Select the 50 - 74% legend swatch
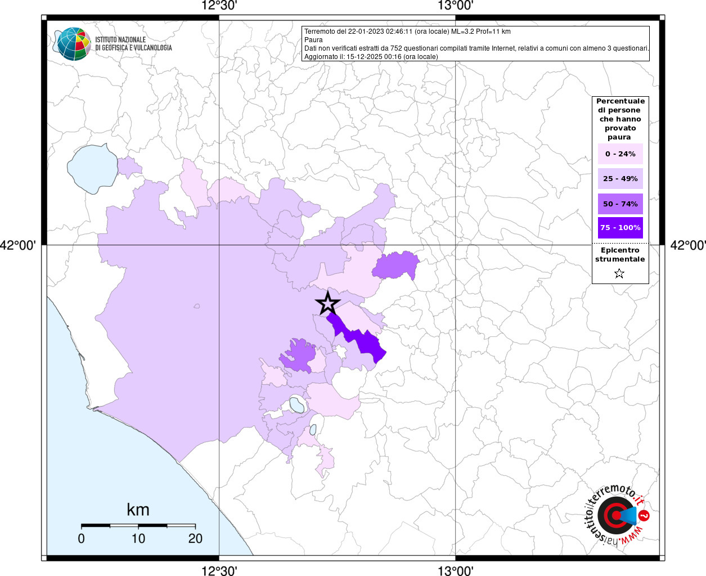Viewport: 706px width, 576px height. tap(620, 204)
